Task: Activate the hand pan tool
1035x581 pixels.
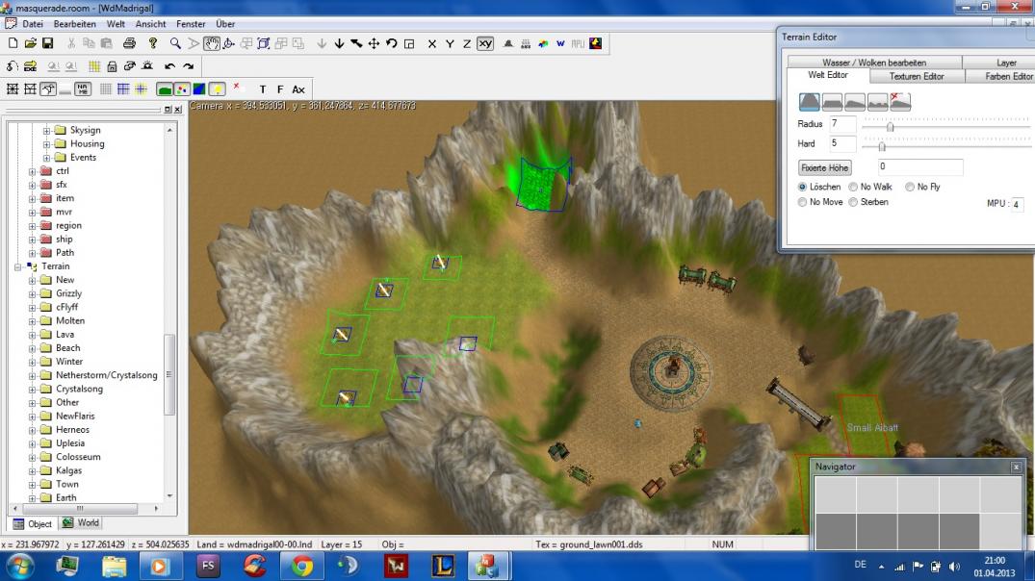Action: [211, 43]
